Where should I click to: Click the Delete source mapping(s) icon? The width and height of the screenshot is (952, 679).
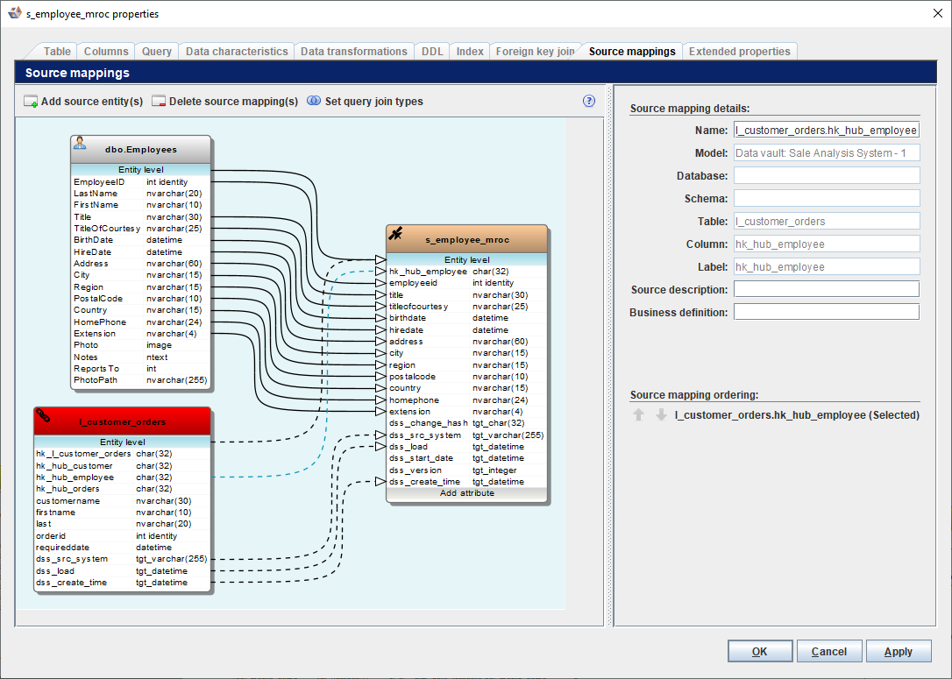pos(159,102)
